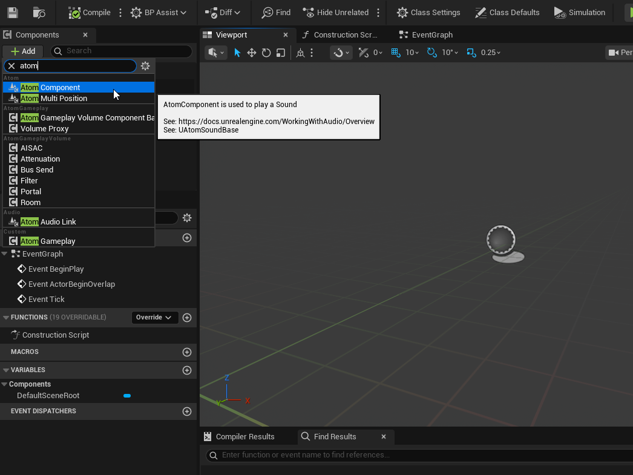
Task: Switch to Viewport tab
Action: (x=231, y=34)
